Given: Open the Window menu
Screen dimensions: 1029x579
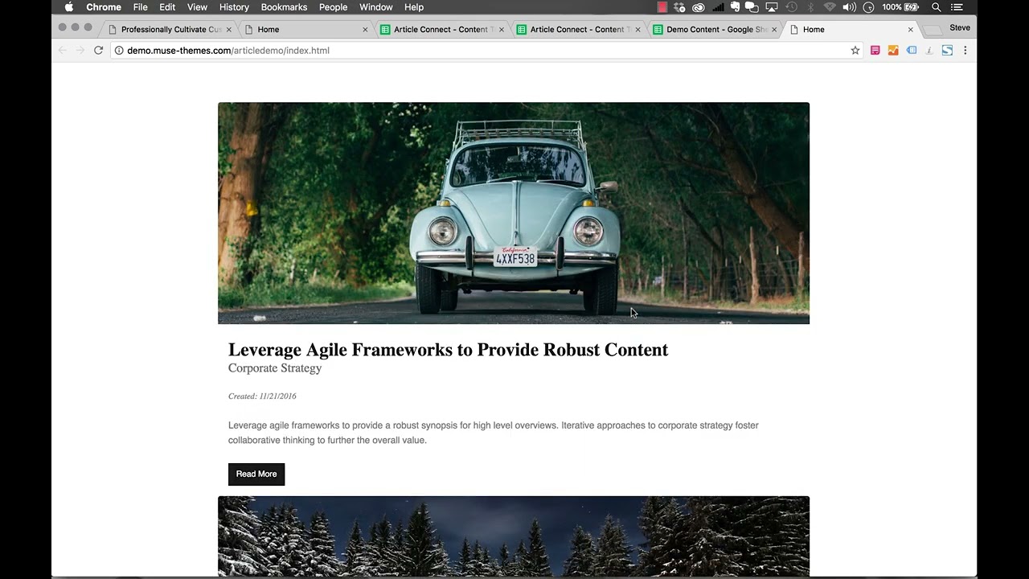Looking at the screenshot, I should pos(376,7).
